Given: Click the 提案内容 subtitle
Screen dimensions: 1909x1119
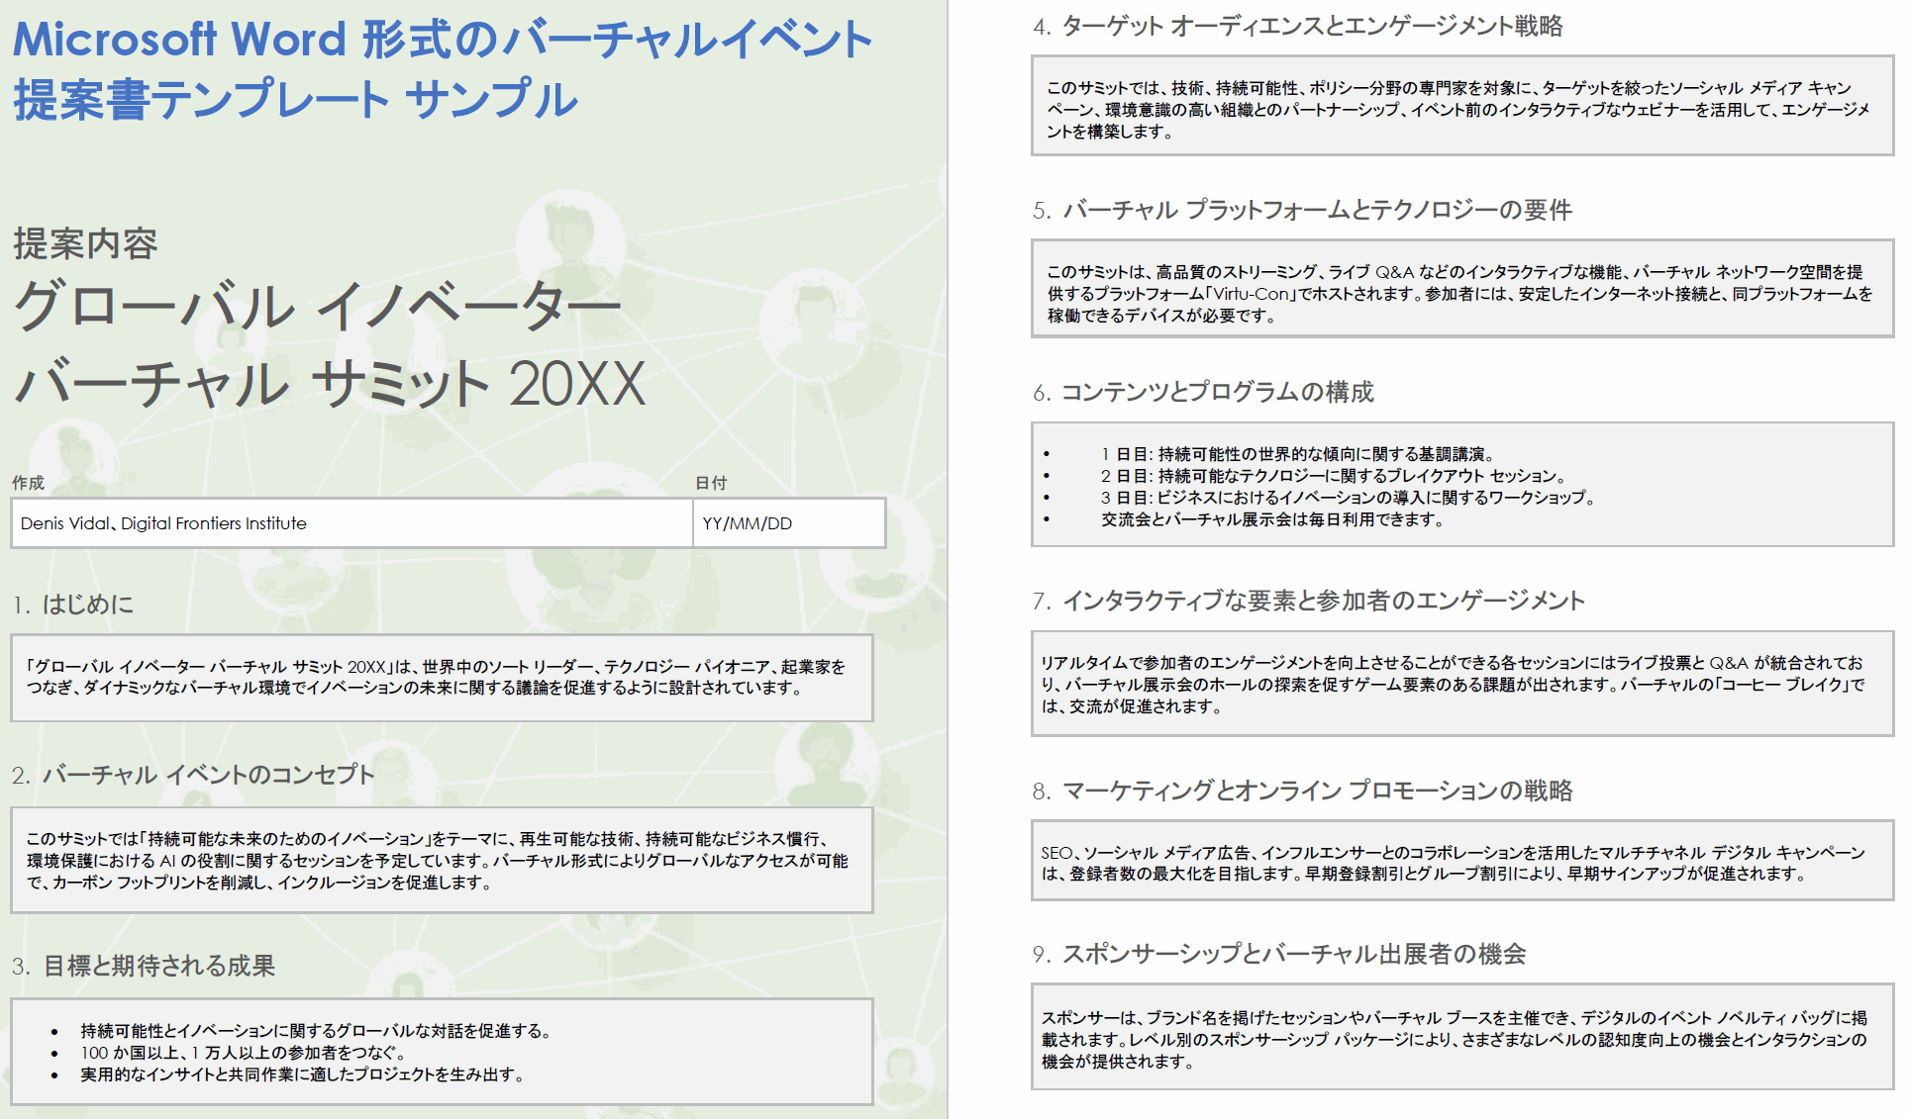Looking at the screenshot, I should pyautogui.click(x=86, y=241).
